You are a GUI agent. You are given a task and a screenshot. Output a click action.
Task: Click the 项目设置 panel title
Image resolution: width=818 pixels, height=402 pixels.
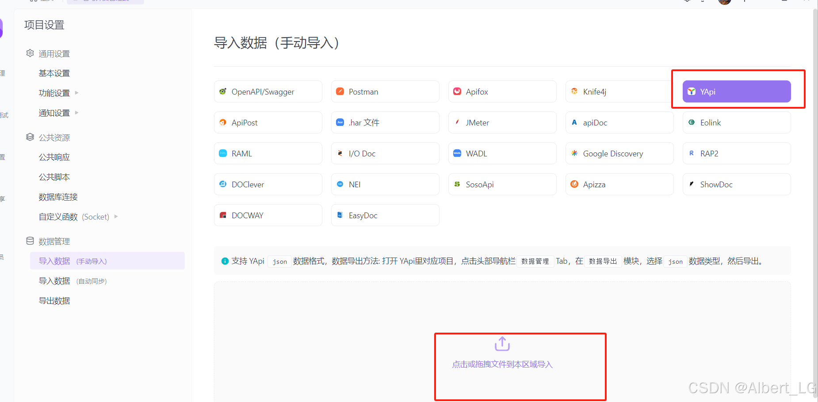[x=44, y=25]
